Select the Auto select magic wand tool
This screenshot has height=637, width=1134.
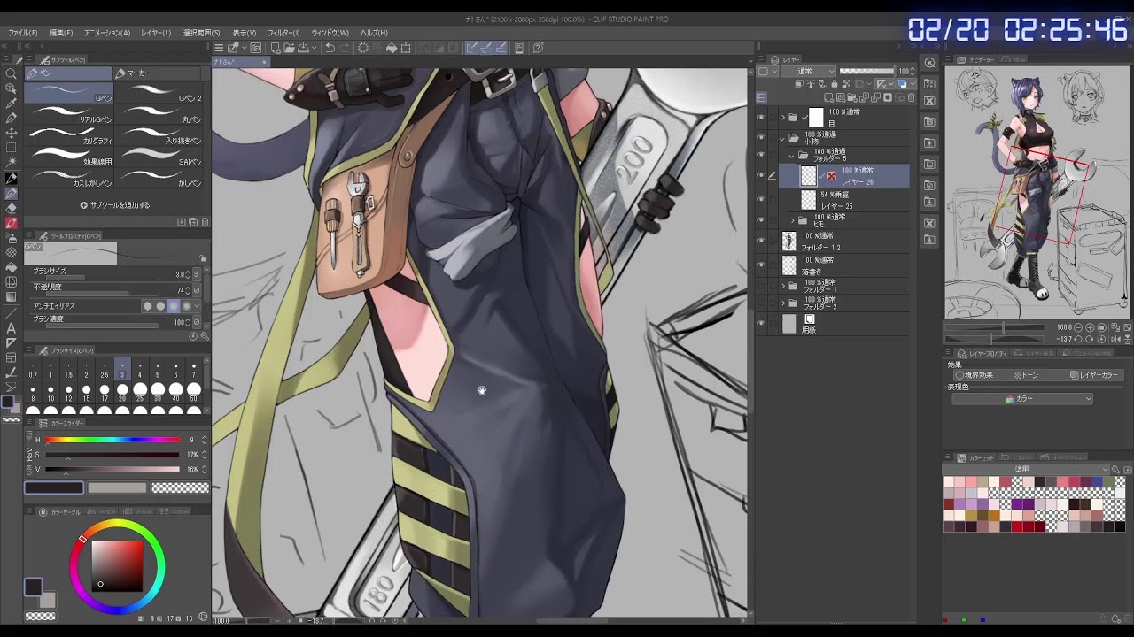pos(11,163)
